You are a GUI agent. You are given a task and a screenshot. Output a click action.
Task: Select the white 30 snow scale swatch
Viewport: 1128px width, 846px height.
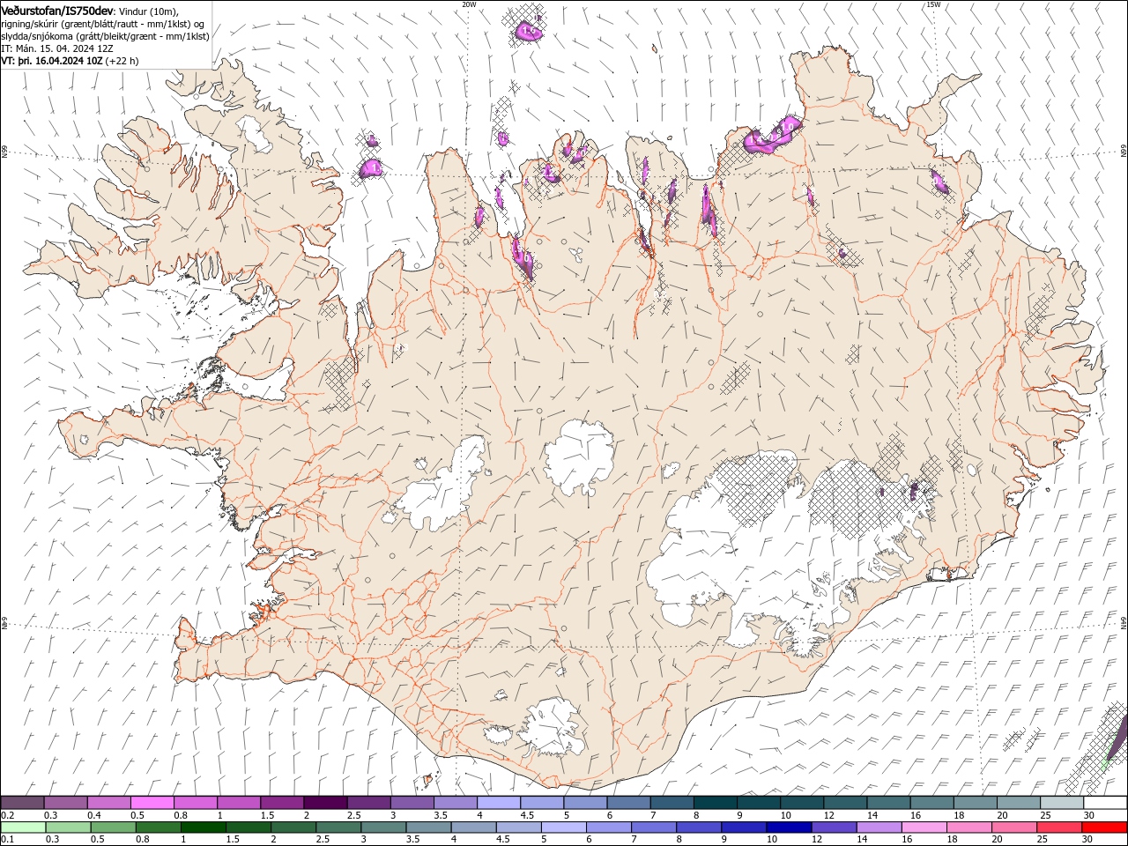click(1106, 803)
